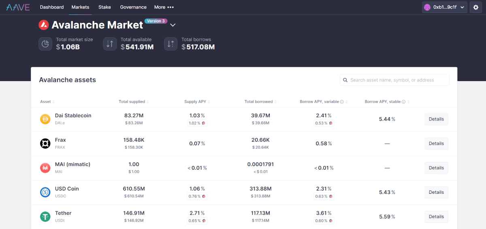Click the Tether asset name

(x=63, y=213)
